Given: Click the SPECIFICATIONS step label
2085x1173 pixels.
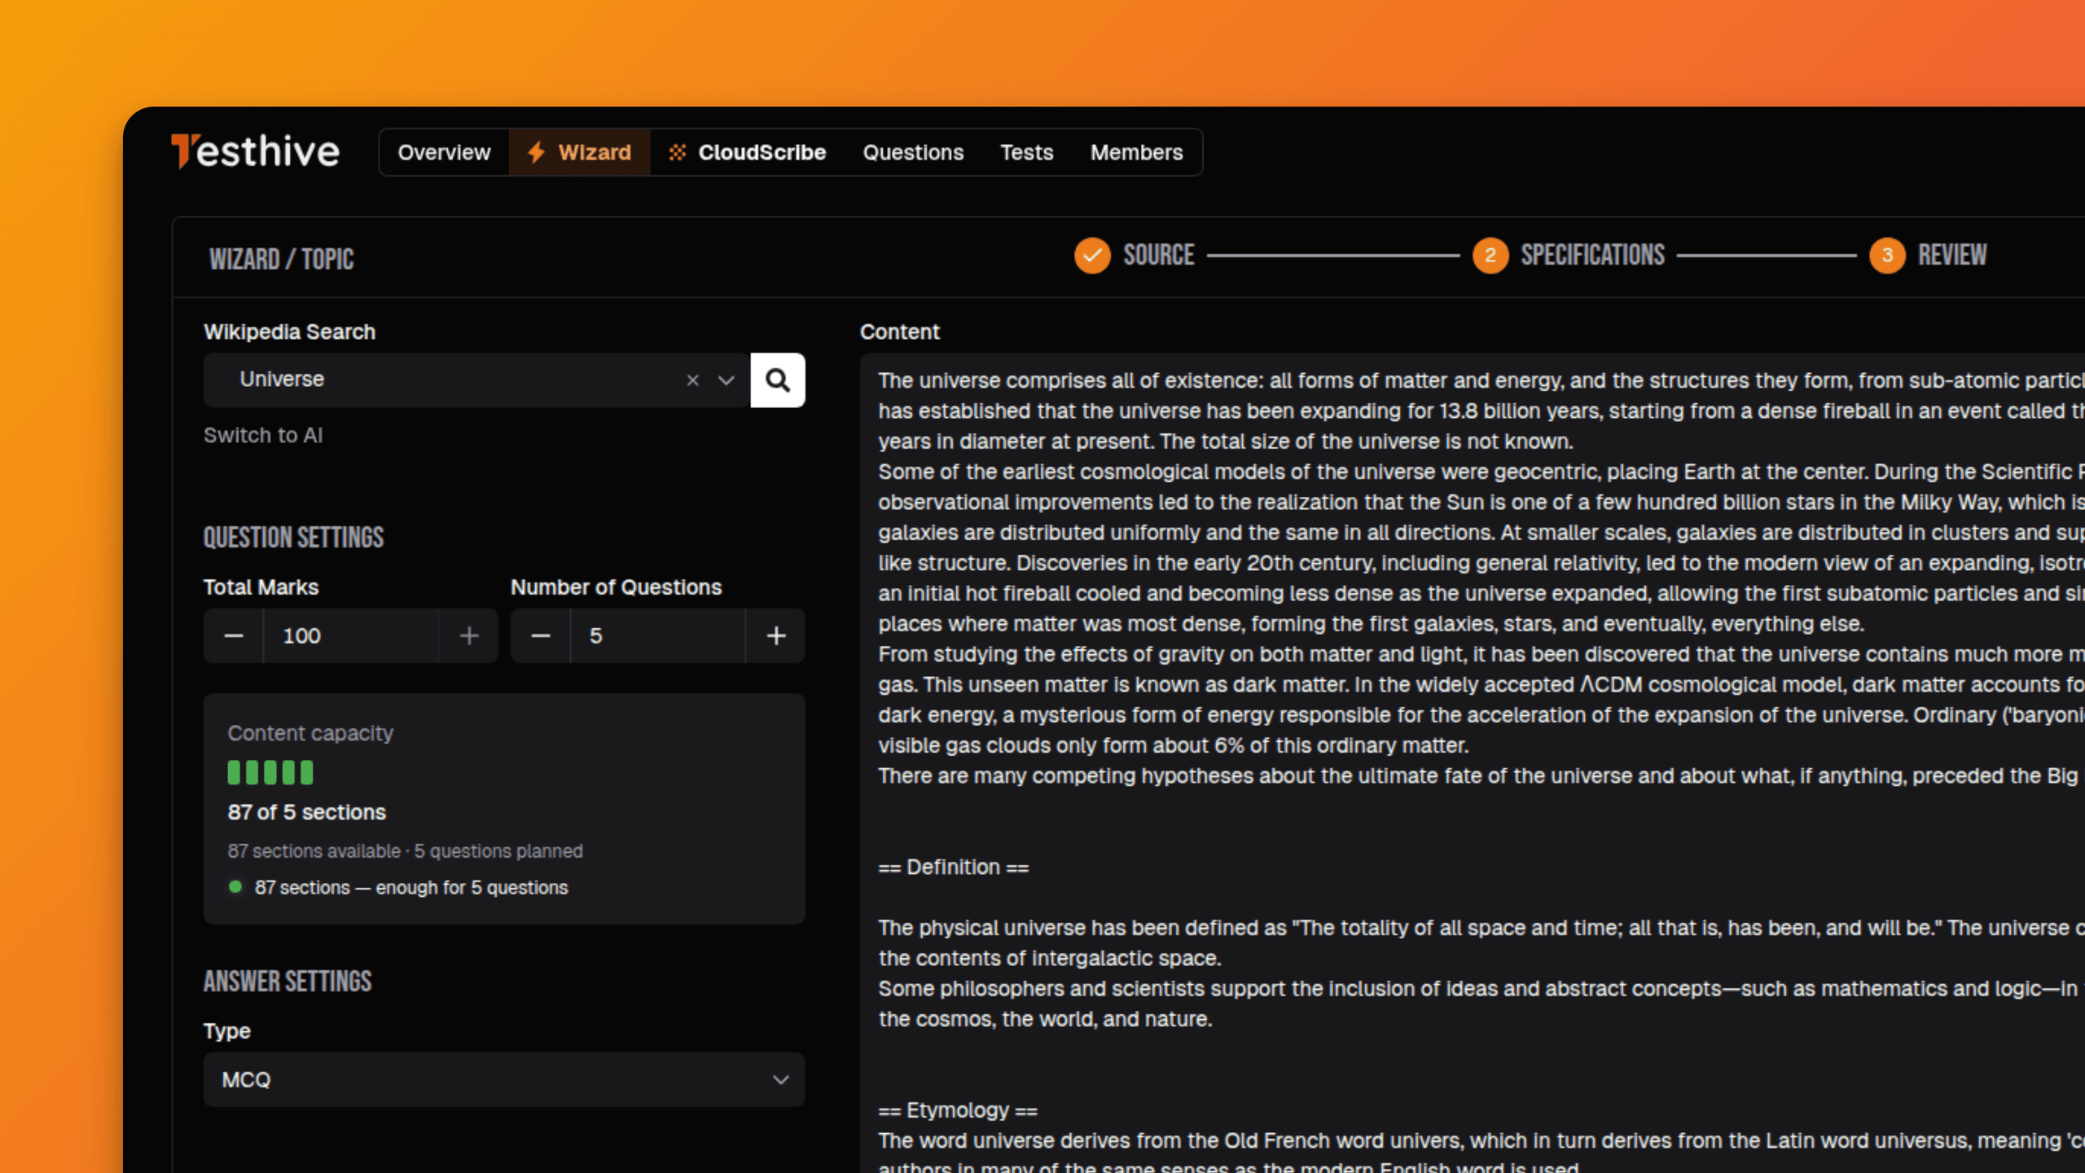Looking at the screenshot, I should 1593,255.
